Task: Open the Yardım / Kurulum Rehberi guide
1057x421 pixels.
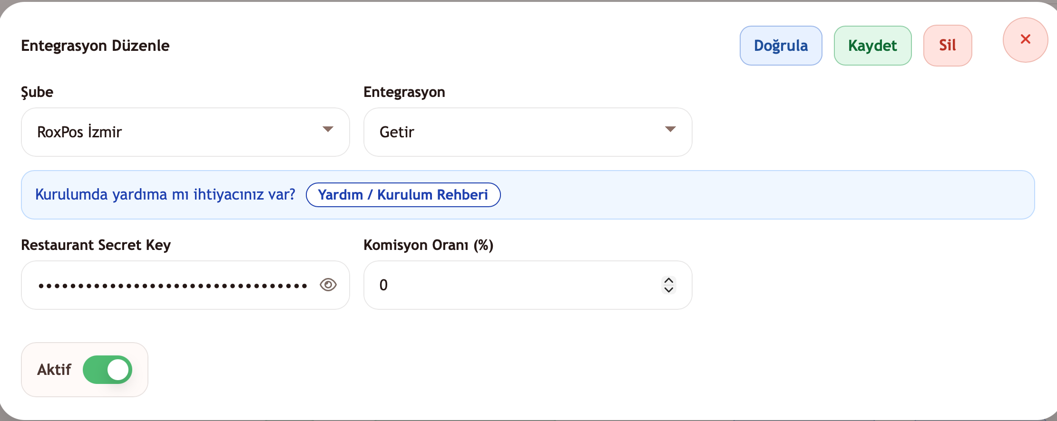Action: [403, 195]
